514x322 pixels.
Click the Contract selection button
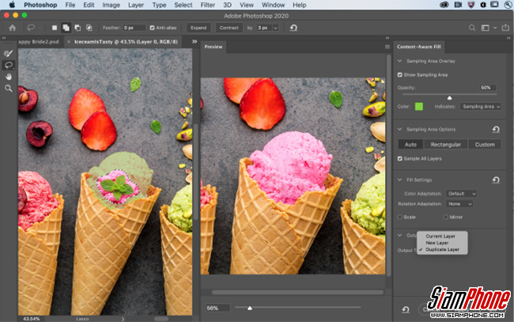click(x=229, y=28)
